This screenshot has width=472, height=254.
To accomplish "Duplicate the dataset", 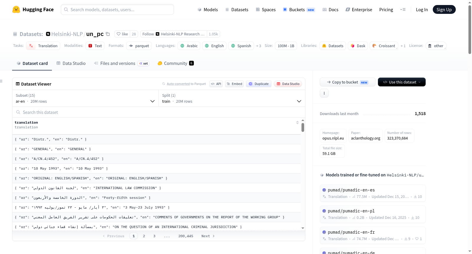I will (x=259, y=84).
